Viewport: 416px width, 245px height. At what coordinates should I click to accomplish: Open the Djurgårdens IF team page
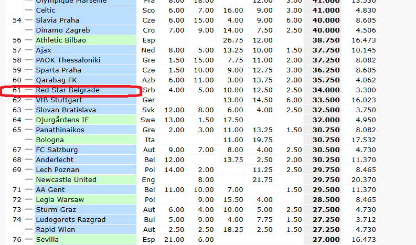tap(62, 120)
